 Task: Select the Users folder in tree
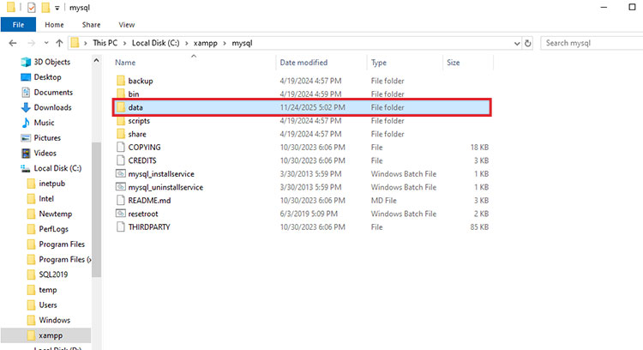click(x=47, y=305)
